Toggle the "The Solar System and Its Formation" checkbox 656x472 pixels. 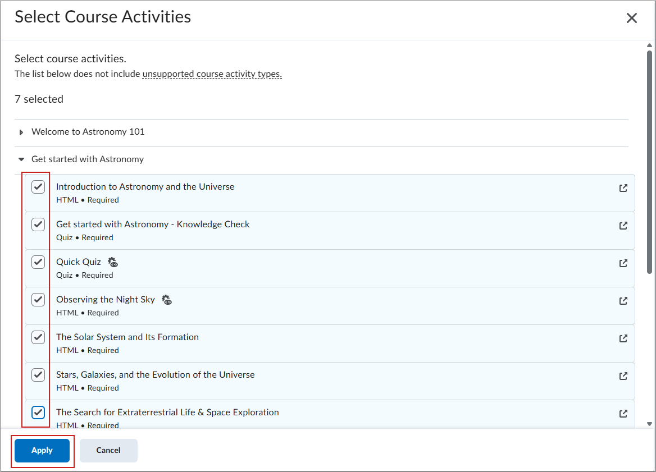coord(38,337)
